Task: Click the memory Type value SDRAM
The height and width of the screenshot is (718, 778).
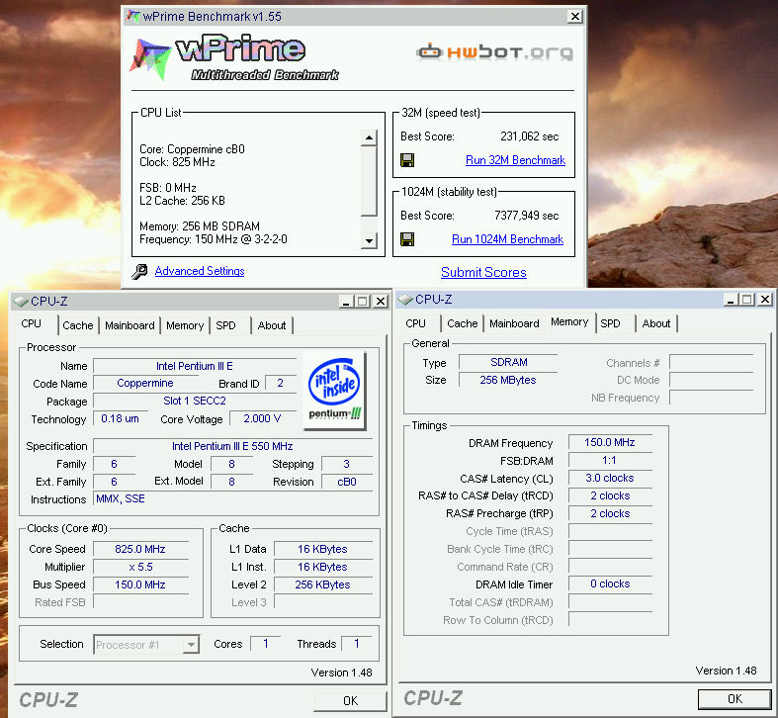Action: 508,363
